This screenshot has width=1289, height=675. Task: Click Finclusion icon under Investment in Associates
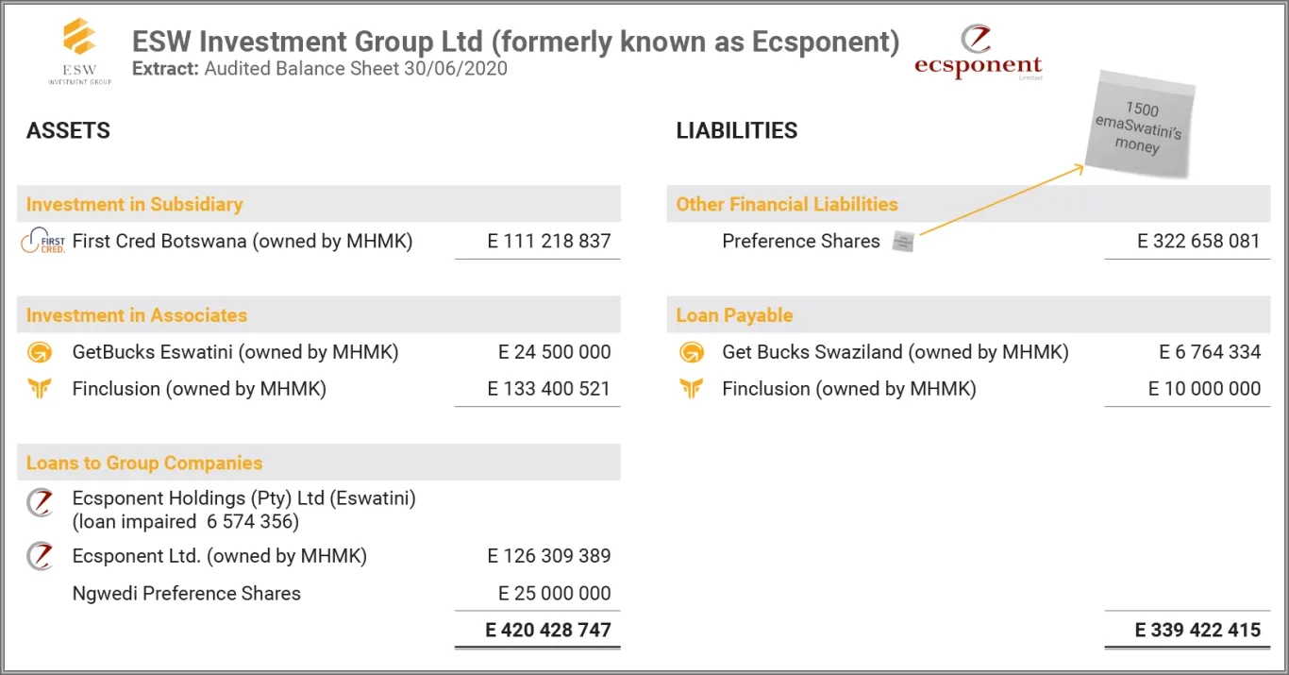point(40,389)
